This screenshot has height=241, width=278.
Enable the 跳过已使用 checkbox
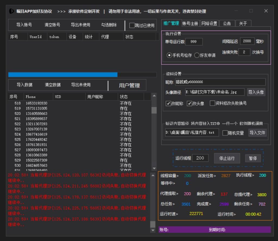tap(132, 25)
